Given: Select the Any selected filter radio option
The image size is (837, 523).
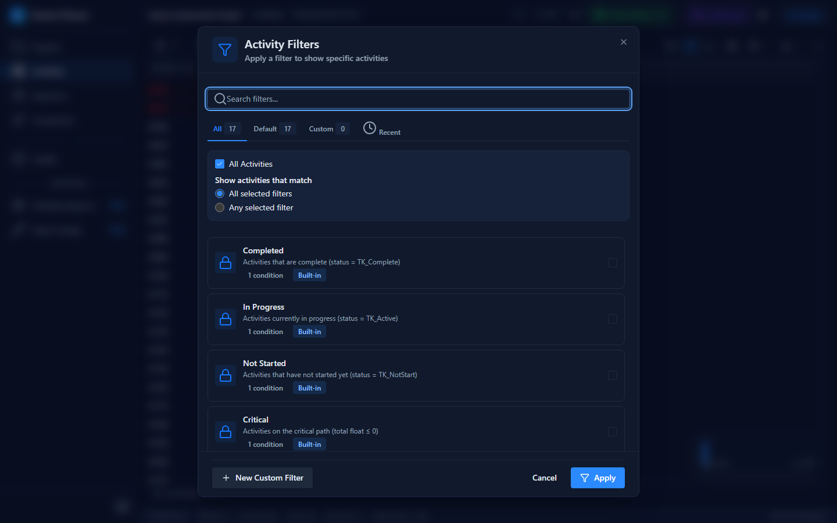Looking at the screenshot, I should click(x=220, y=207).
